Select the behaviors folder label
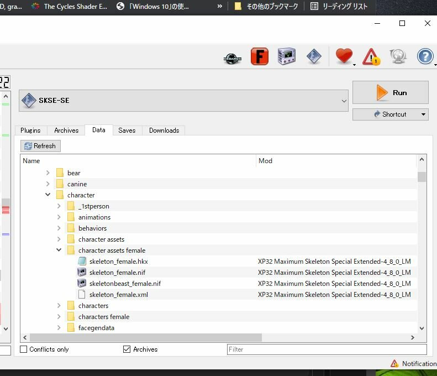Screen dimensions: 437x376 [92, 228]
